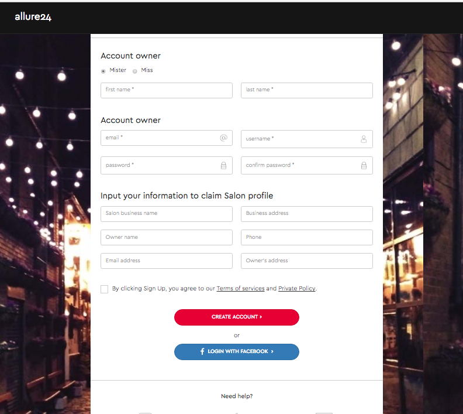Select the Mister radio button
463x414 pixels.
click(x=103, y=71)
